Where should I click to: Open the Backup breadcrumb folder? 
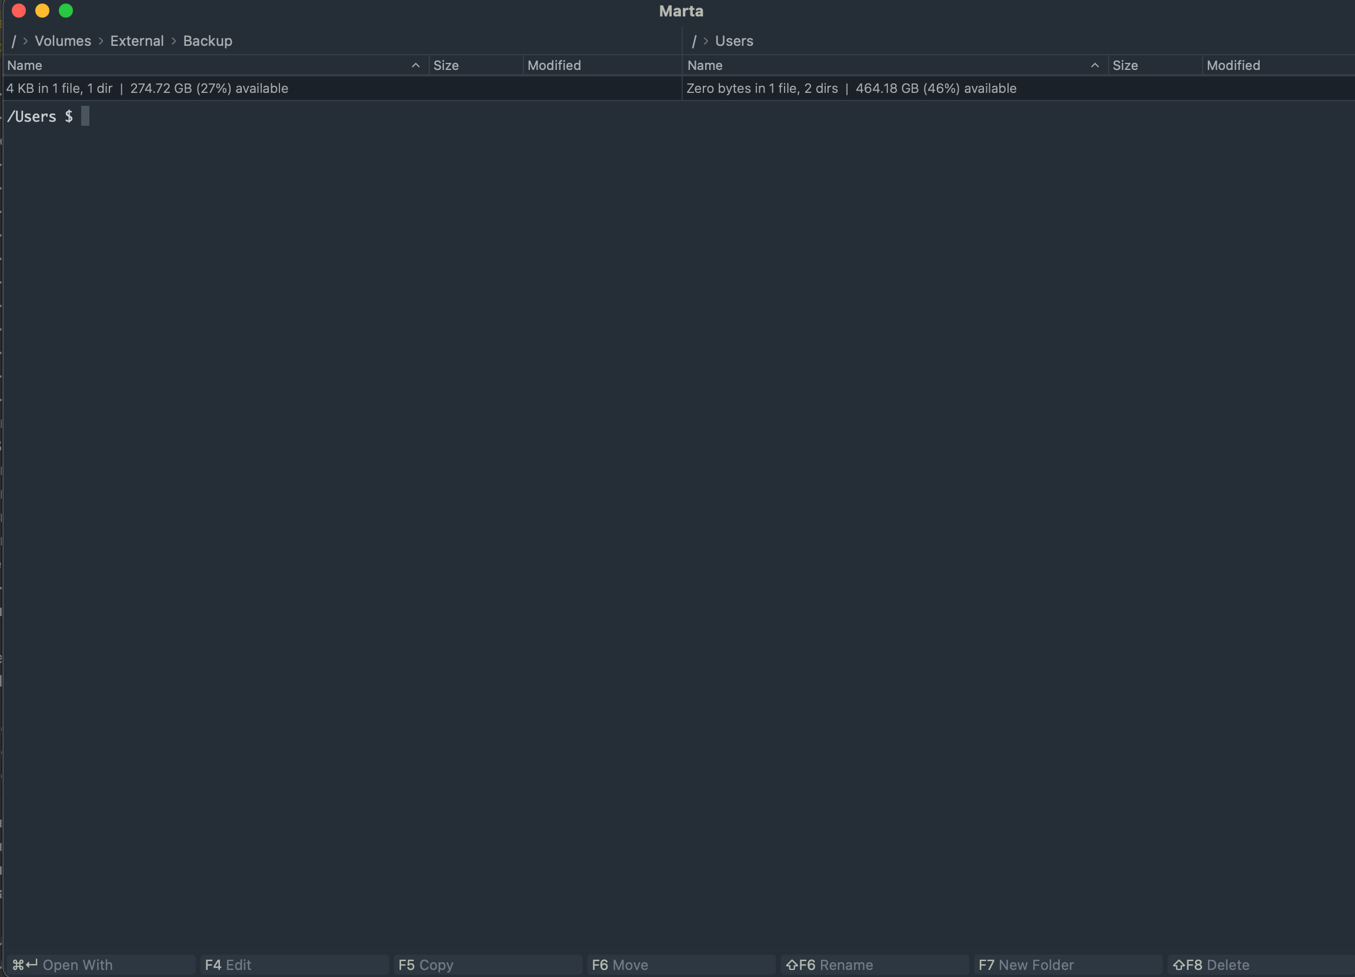pyautogui.click(x=208, y=41)
